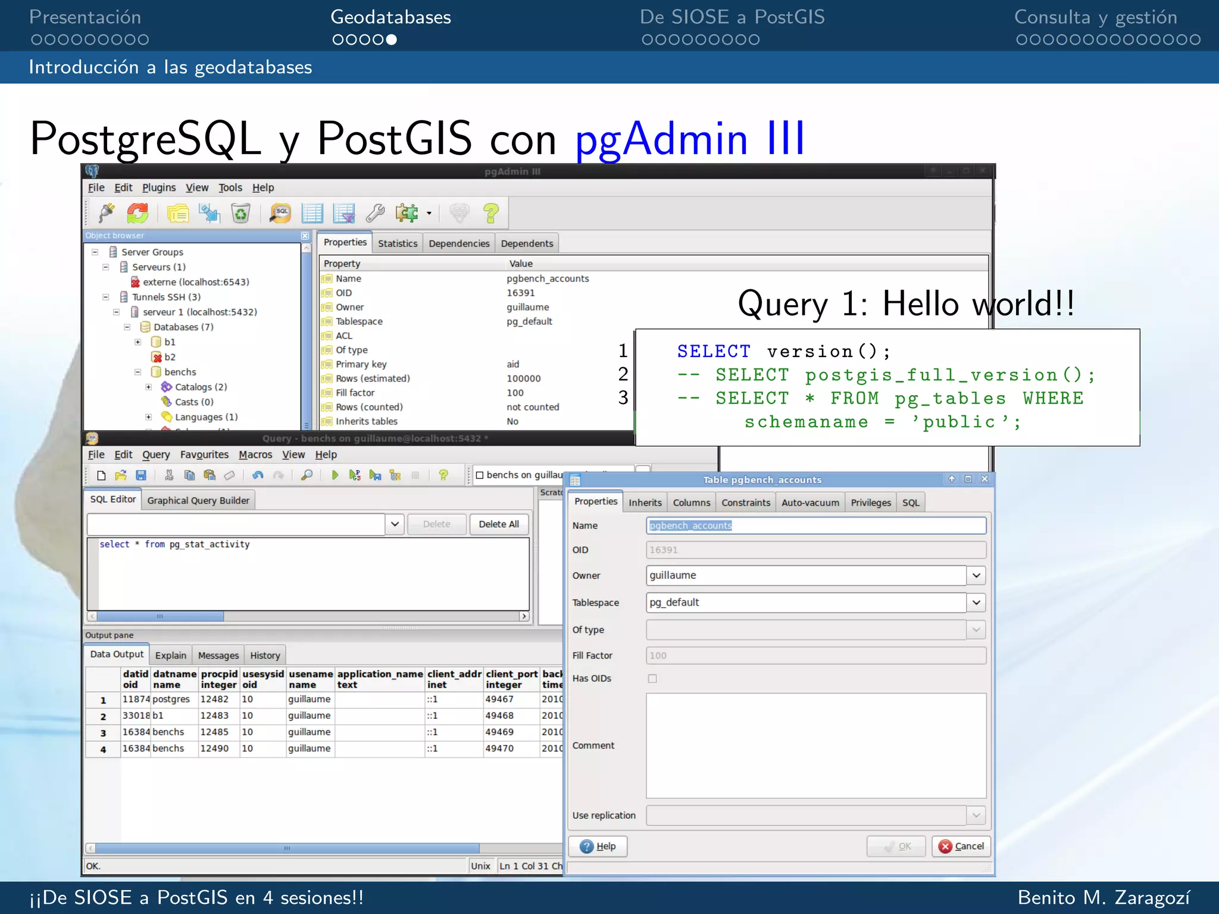Click the scissors Cut icon in Query toolbar
This screenshot has height=914, width=1219.
tap(169, 475)
